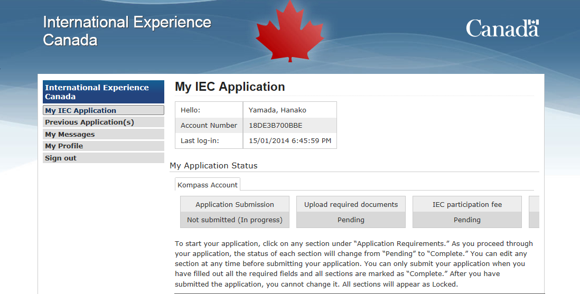The height and width of the screenshot is (294, 580).
Task: Click the name Yamada, Hanako
Action: [277, 110]
